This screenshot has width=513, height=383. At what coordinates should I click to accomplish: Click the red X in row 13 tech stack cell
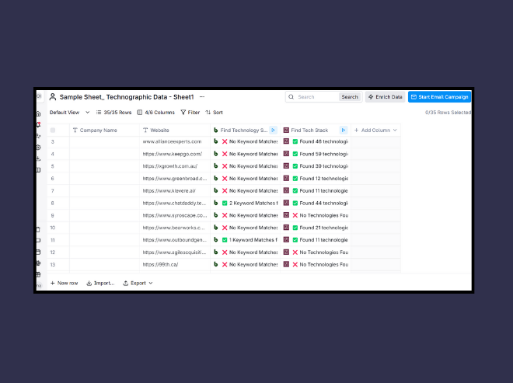click(295, 265)
